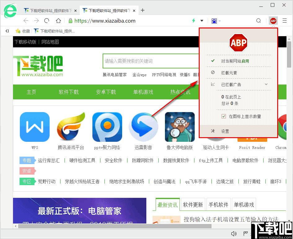
Task: Click the ABP extension icon in the toolbar
Action: click(273, 20)
